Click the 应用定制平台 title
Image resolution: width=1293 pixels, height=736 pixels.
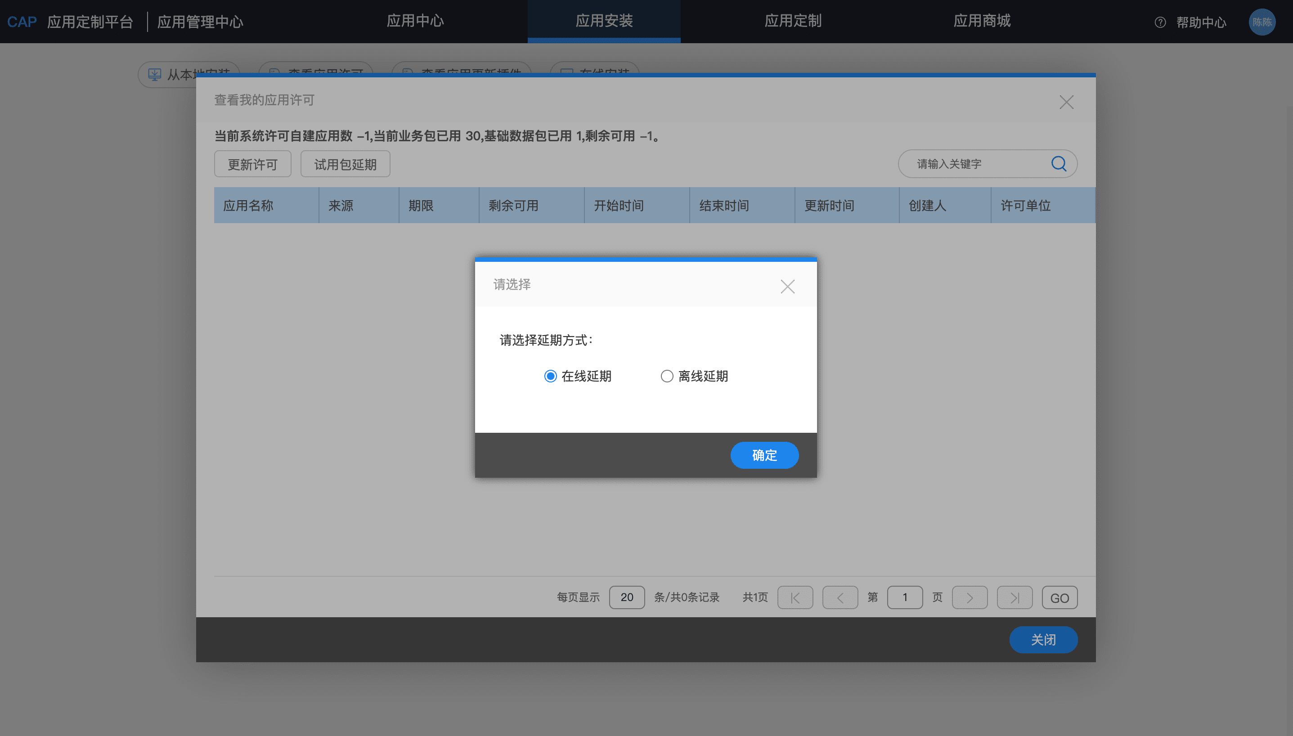(90, 22)
